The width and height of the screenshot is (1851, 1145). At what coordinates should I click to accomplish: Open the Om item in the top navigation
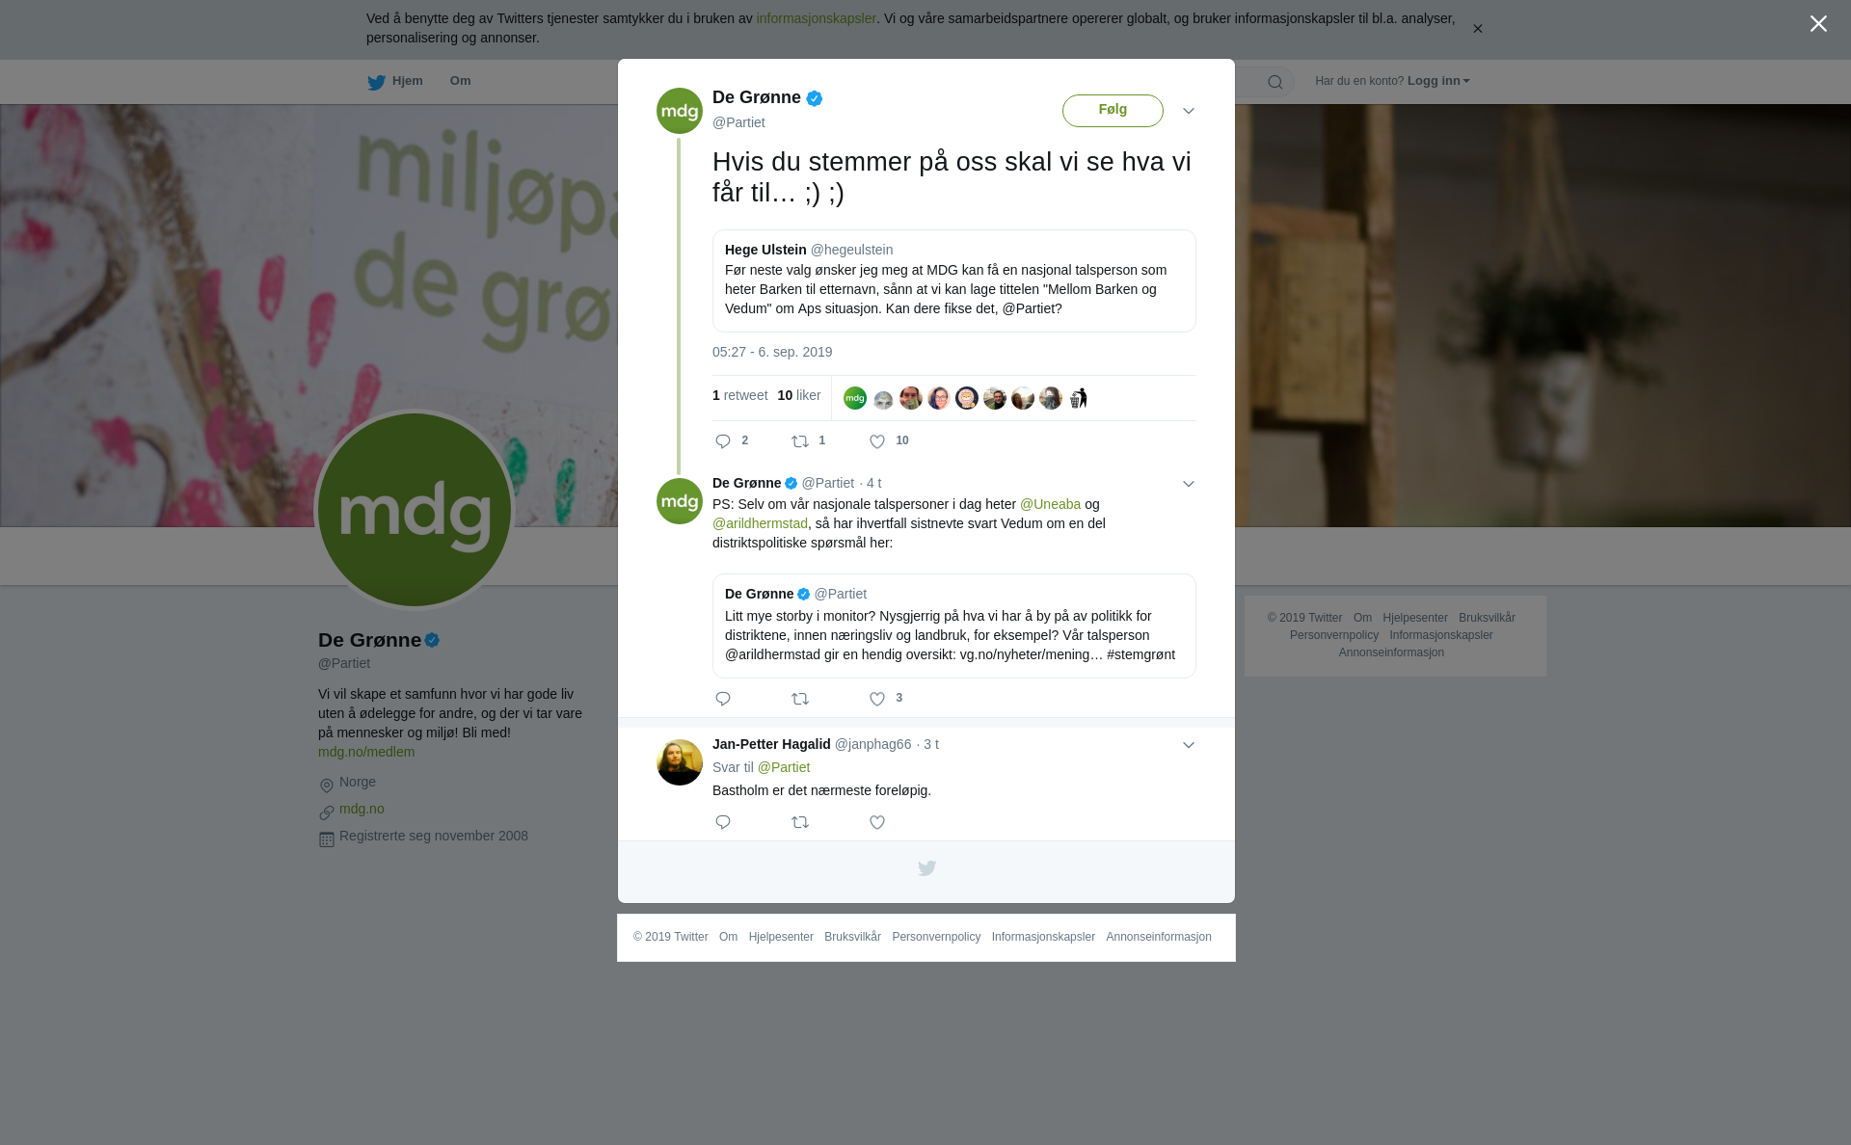coord(460,81)
